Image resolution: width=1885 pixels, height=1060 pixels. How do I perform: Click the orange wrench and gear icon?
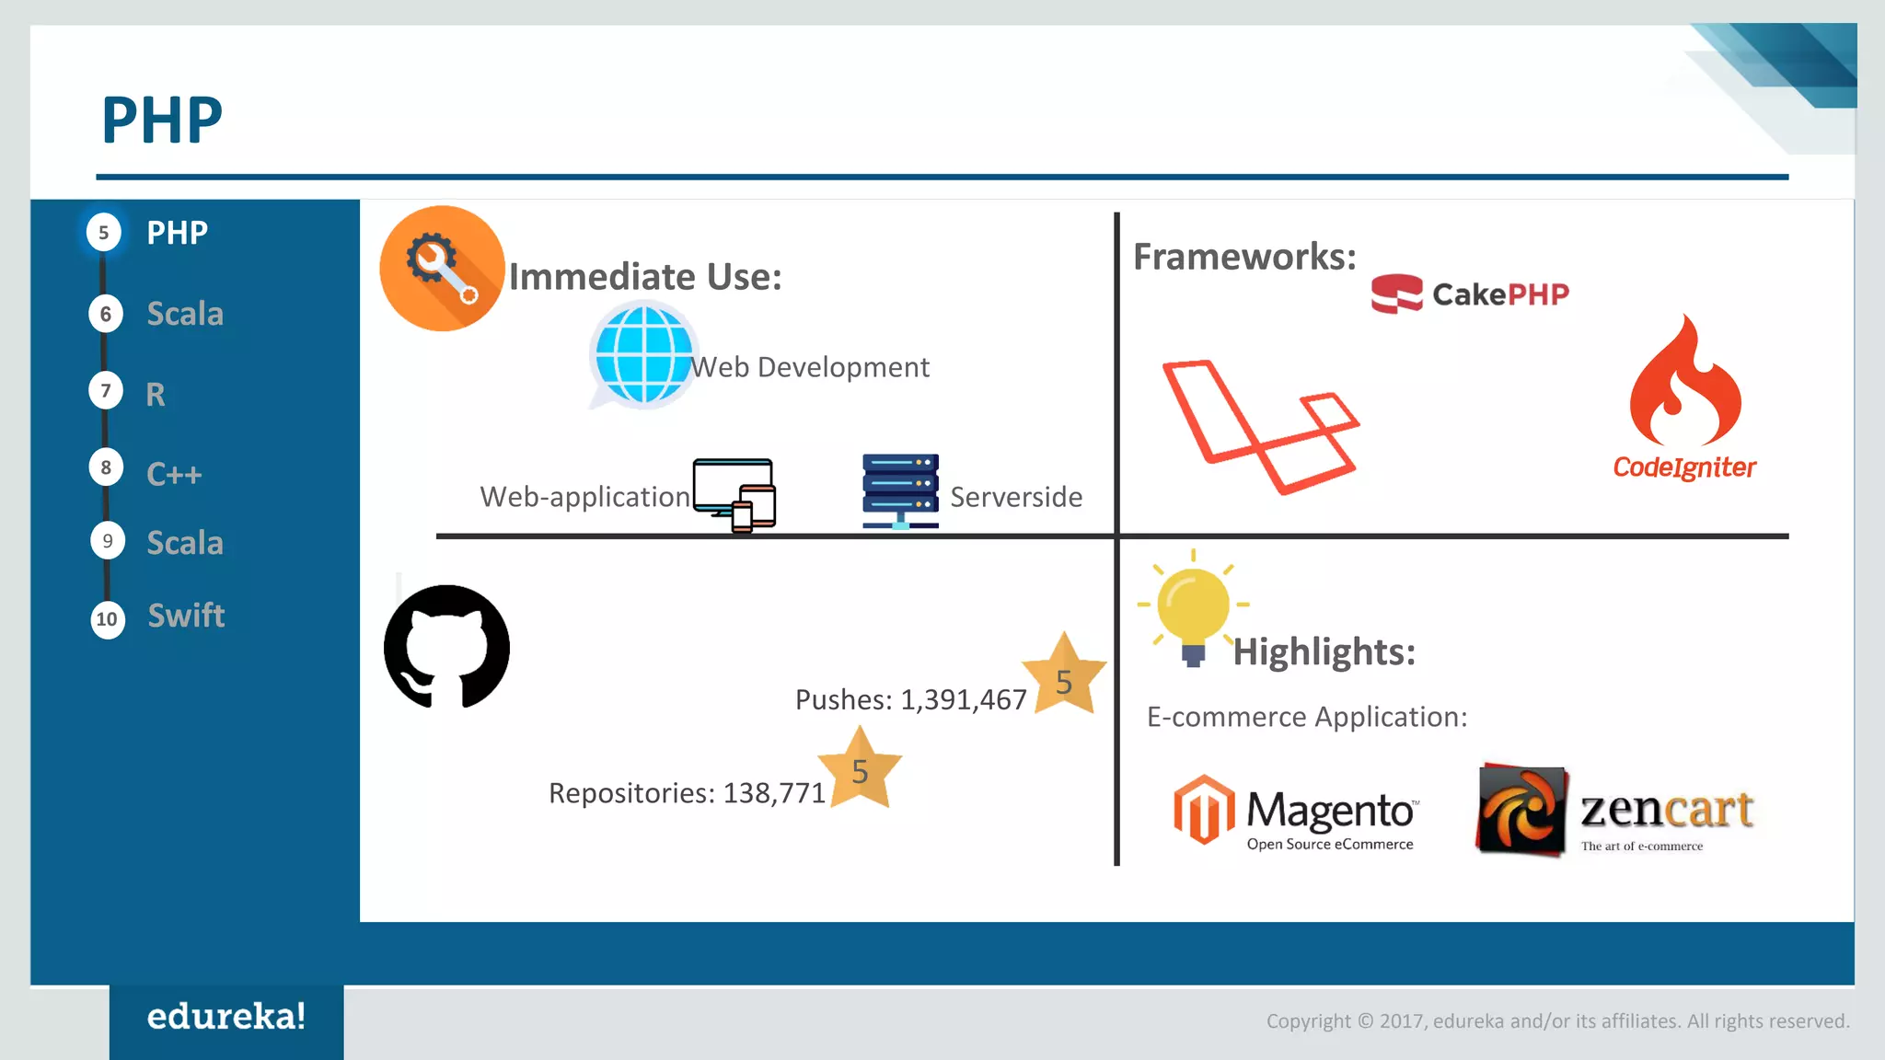442,268
